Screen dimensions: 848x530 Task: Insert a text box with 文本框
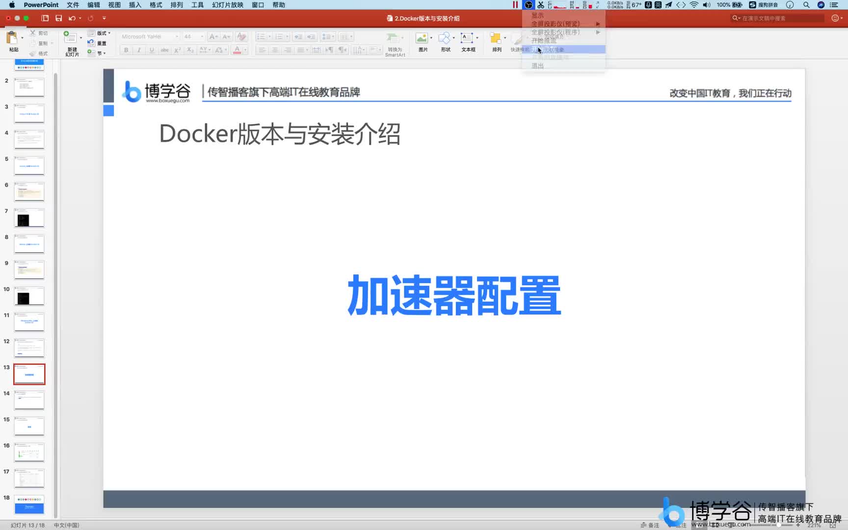(469, 42)
